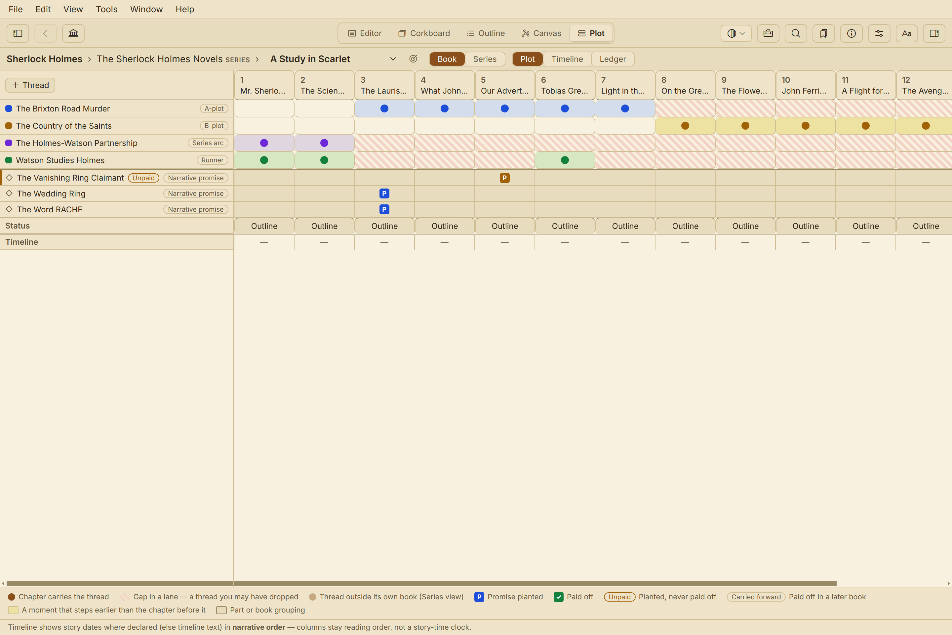952x635 pixels.
Task: Click the target icon beside the book title
Action: point(413,59)
